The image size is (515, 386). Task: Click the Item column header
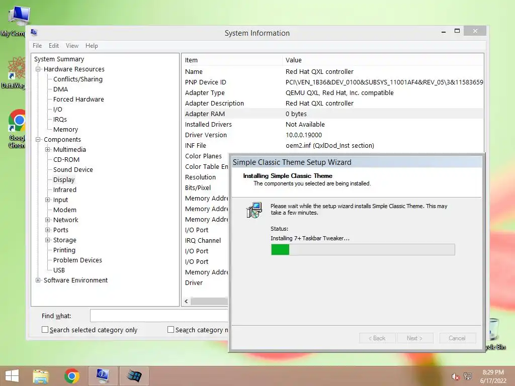coord(232,60)
